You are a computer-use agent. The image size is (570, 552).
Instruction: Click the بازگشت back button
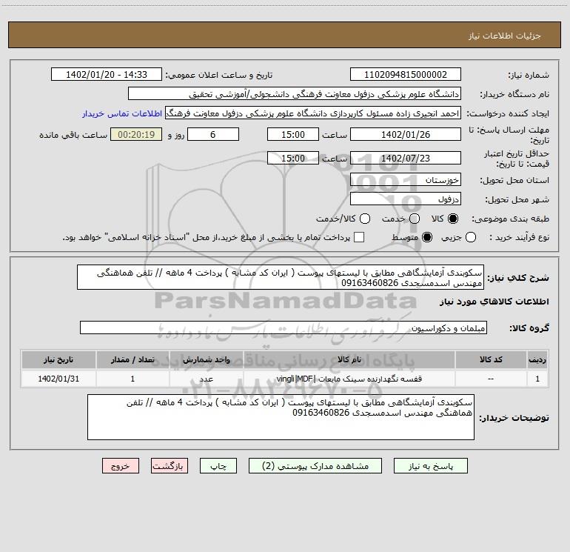[x=170, y=466]
